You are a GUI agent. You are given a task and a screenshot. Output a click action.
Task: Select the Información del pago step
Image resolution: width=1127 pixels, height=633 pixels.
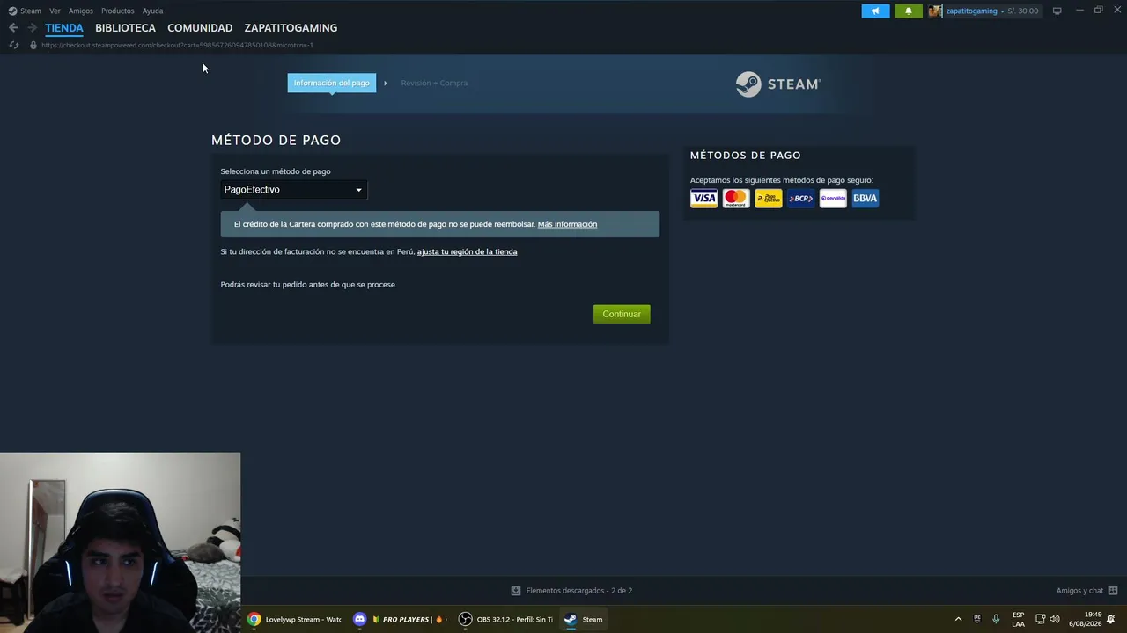pyautogui.click(x=332, y=83)
